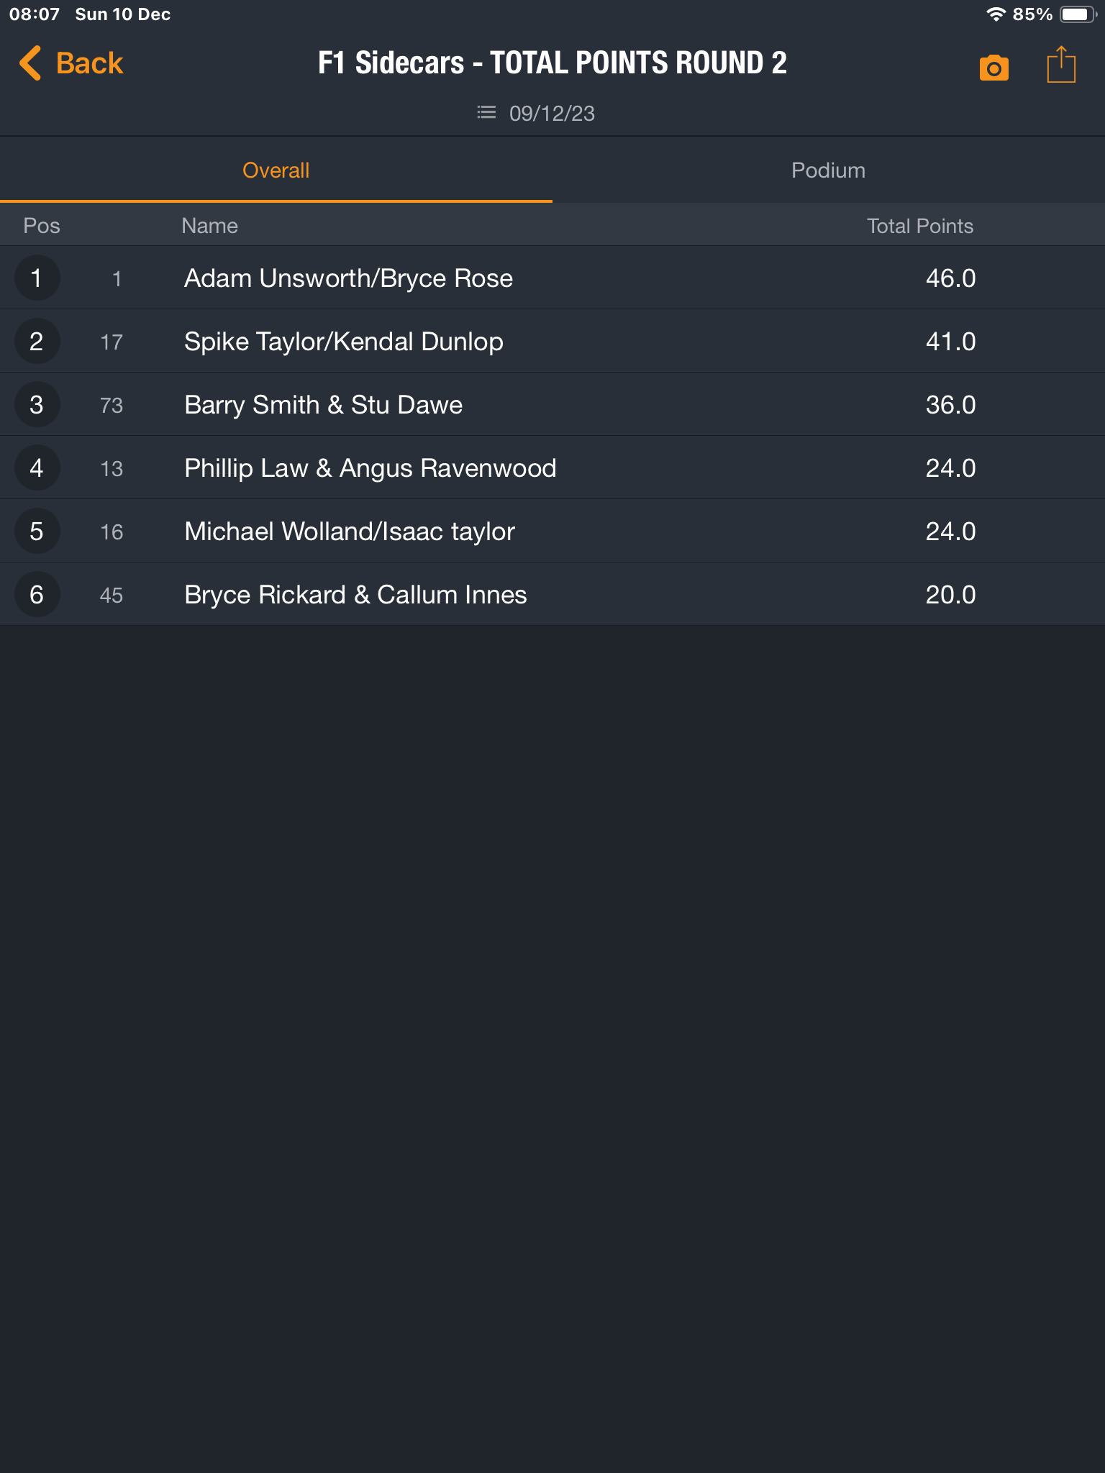Select Phillip Law & Angus Ravenwood row
The width and height of the screenshot is (1105, 1473).
click(552, 468)
